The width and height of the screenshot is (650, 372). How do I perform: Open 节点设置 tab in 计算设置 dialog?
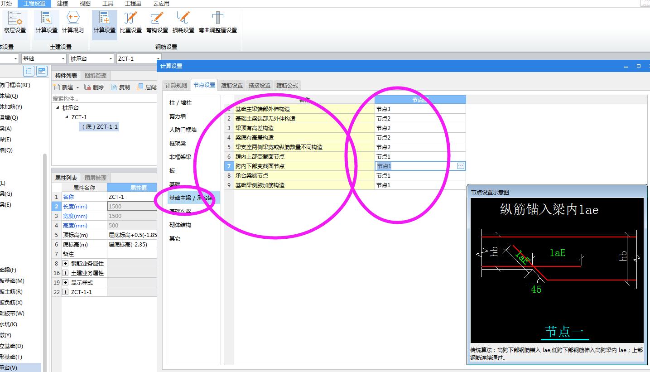tap(204, 85)
